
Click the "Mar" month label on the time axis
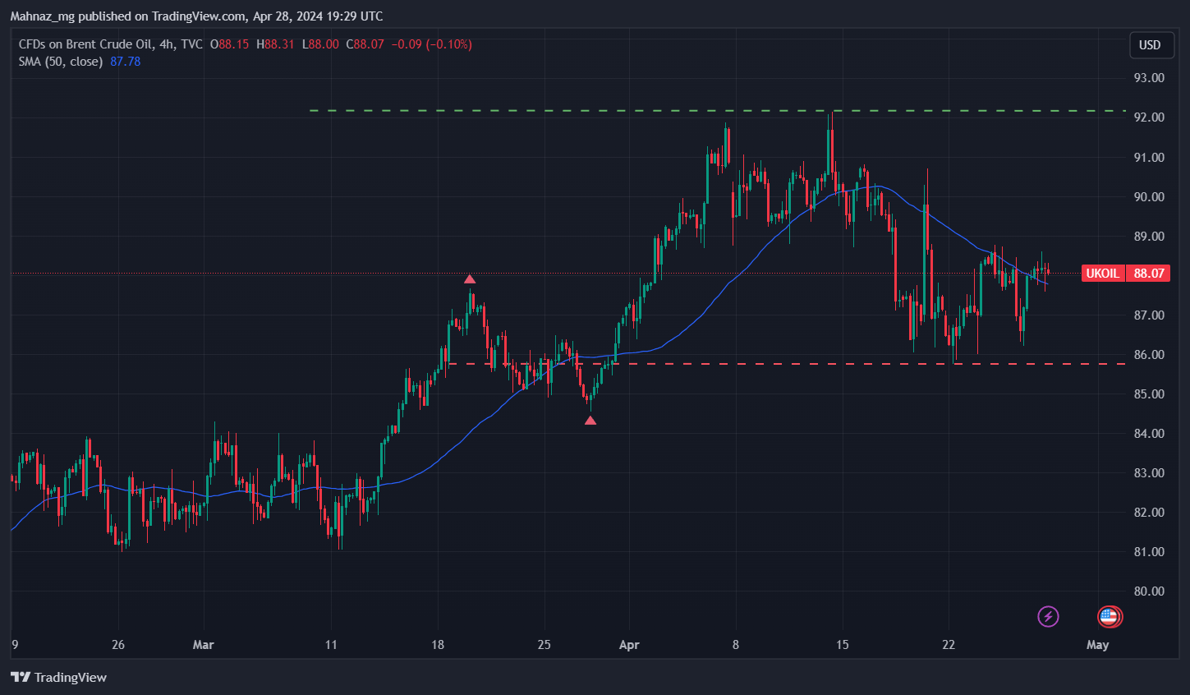pos(203,645)
